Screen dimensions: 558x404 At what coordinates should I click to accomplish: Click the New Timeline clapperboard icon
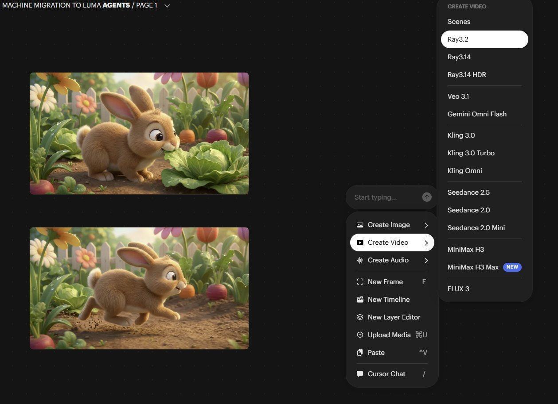pyautogui.click(x=360, y=300)
